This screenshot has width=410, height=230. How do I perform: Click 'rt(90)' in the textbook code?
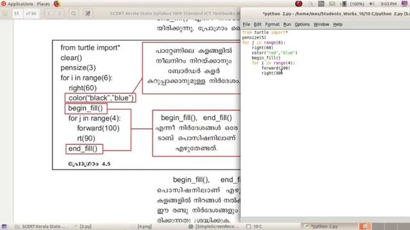coord(86,139)
